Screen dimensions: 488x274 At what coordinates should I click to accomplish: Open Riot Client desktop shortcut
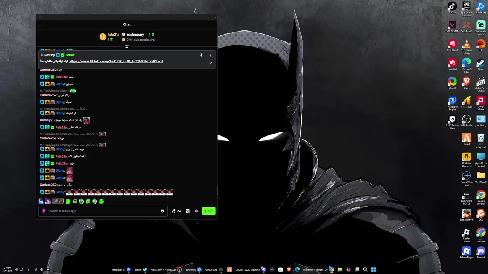452,45
